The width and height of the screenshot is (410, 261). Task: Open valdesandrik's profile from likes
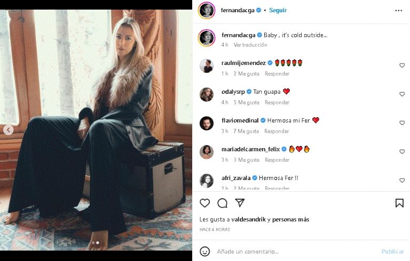248,219
